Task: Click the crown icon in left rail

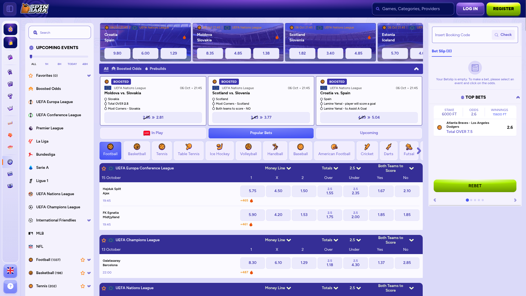Action: (10, 108)
